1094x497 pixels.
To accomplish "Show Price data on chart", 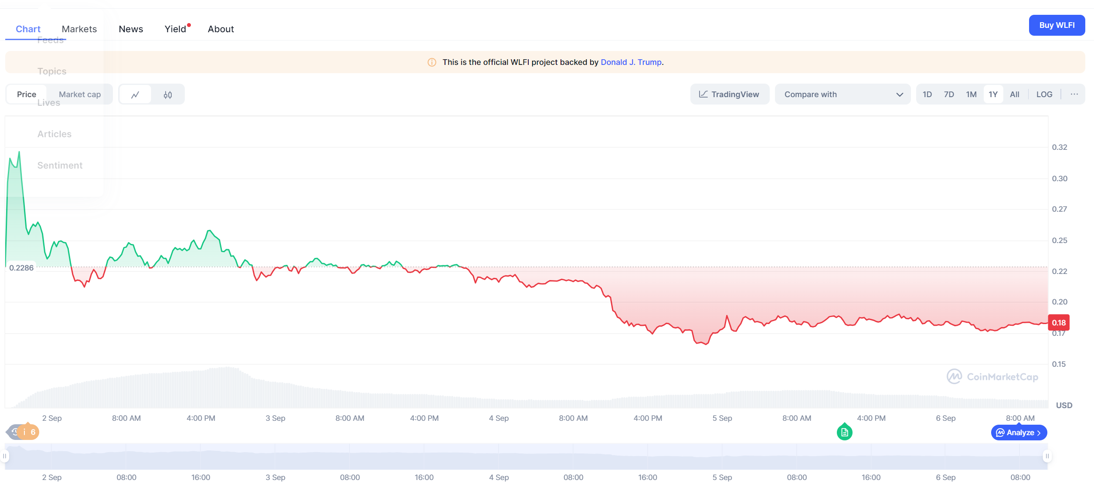I will 27,94.
